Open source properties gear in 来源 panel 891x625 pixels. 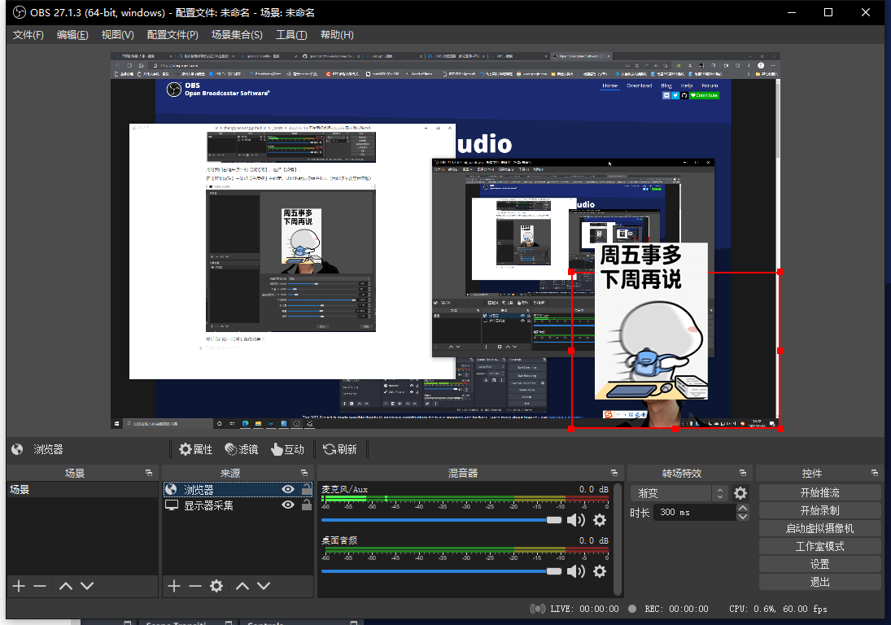coord(216,586)
